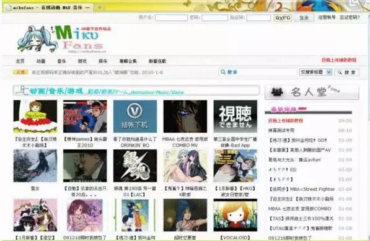Focus the username input field

171,18
